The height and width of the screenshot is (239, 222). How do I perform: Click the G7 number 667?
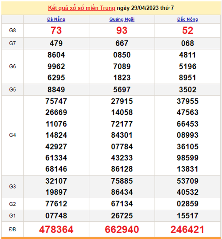(x=122, y=43)
